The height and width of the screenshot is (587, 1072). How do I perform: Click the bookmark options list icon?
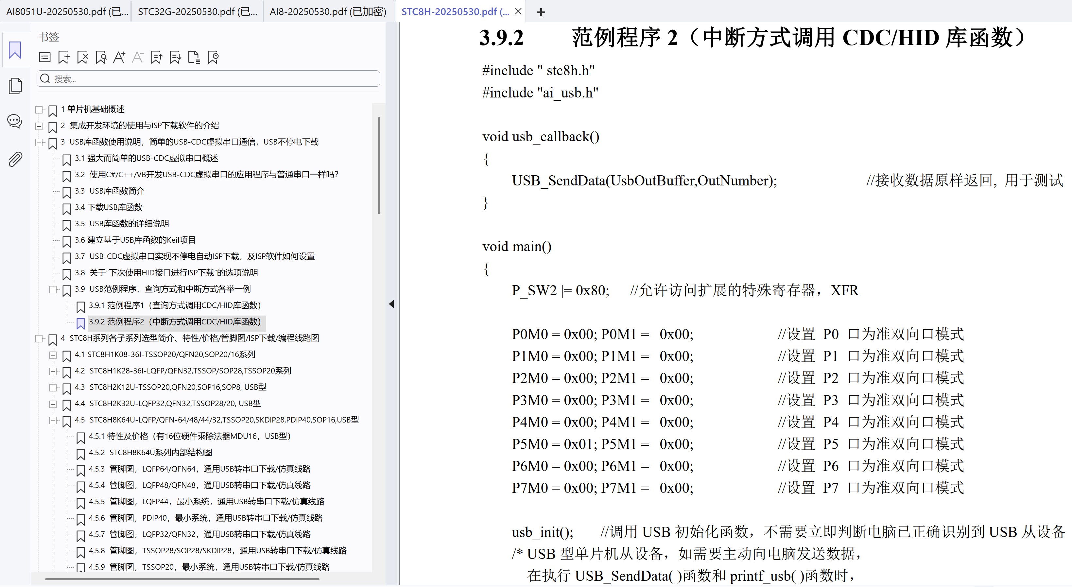tap(44, 58)
